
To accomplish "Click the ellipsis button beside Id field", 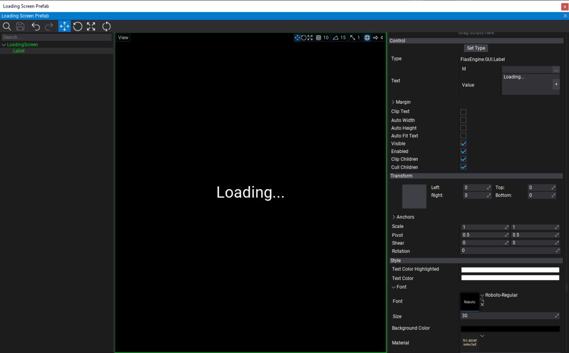I will pyautogui.click(x=556, y=69).
